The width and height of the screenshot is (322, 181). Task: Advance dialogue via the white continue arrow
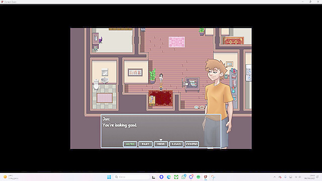click(161, 140)
